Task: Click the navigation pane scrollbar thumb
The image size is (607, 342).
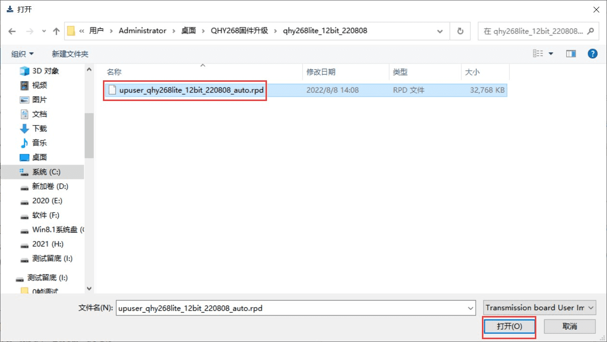Action: point(89,136)
